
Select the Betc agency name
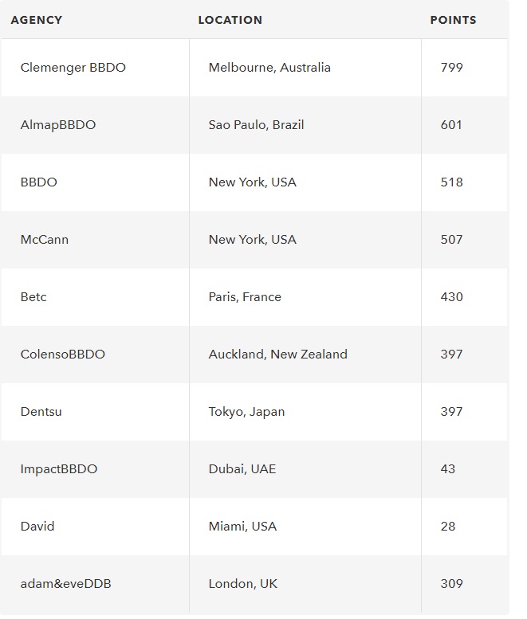coord(33,297)
